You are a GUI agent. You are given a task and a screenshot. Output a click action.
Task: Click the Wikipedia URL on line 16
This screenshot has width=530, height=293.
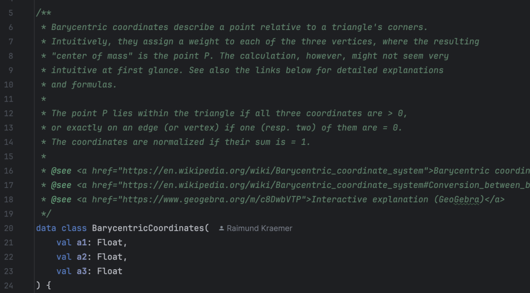270,171
